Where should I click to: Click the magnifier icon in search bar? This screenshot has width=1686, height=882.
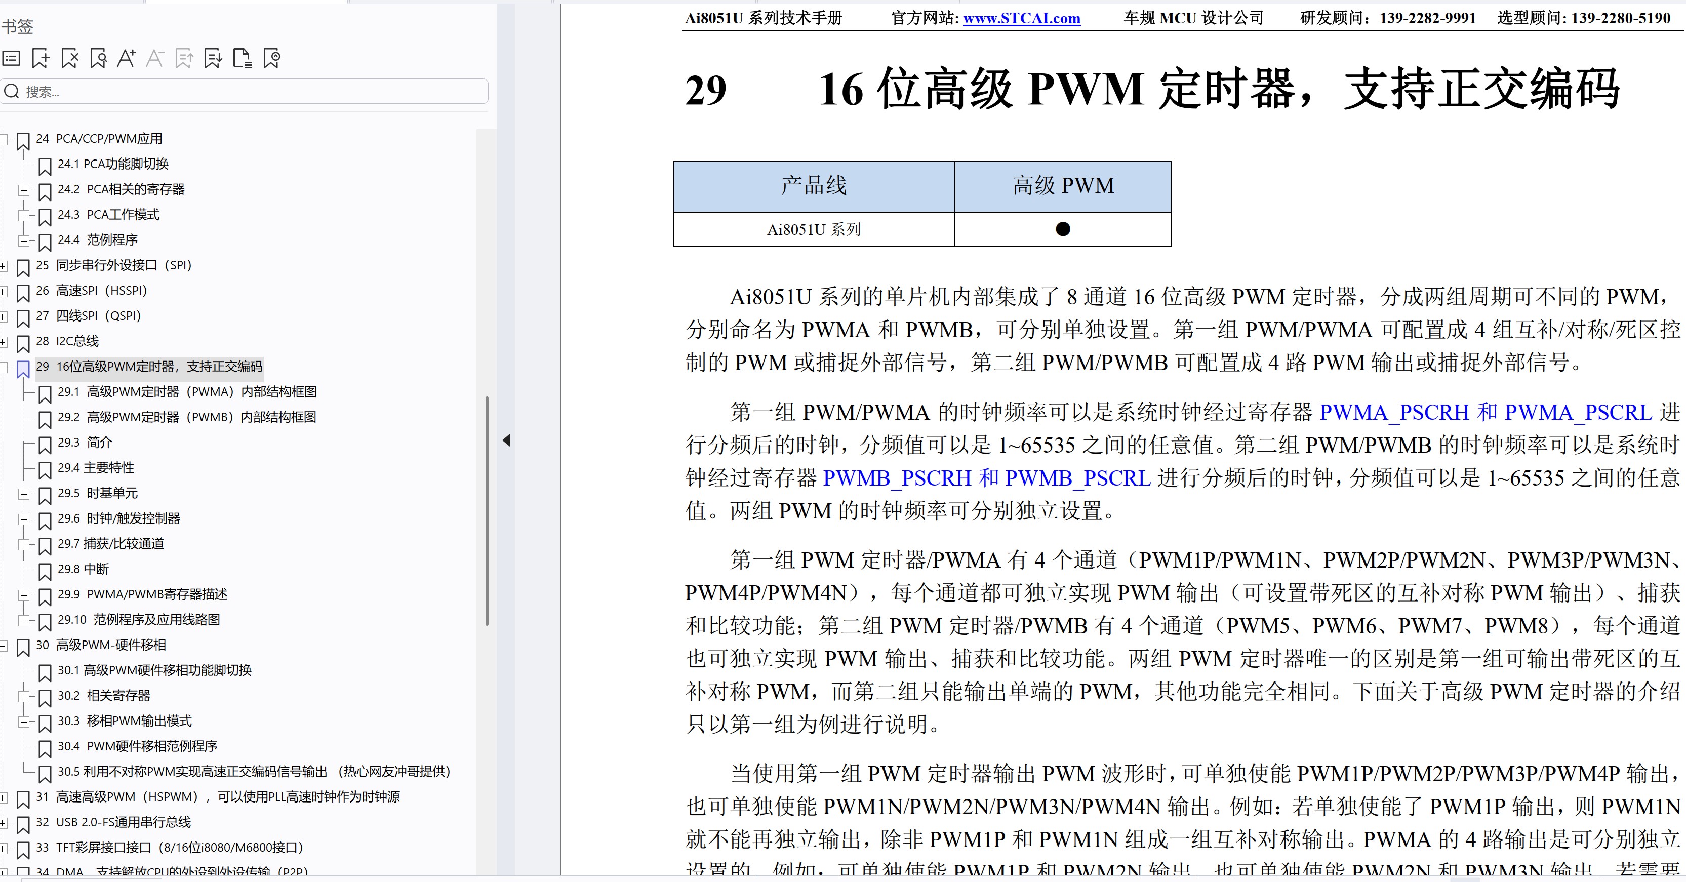(x=11, y=91)
